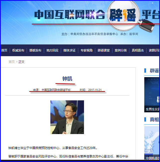Viewport: 160px width, 162px height.
Task: Click the article title 钟凯
Action: 67,79
